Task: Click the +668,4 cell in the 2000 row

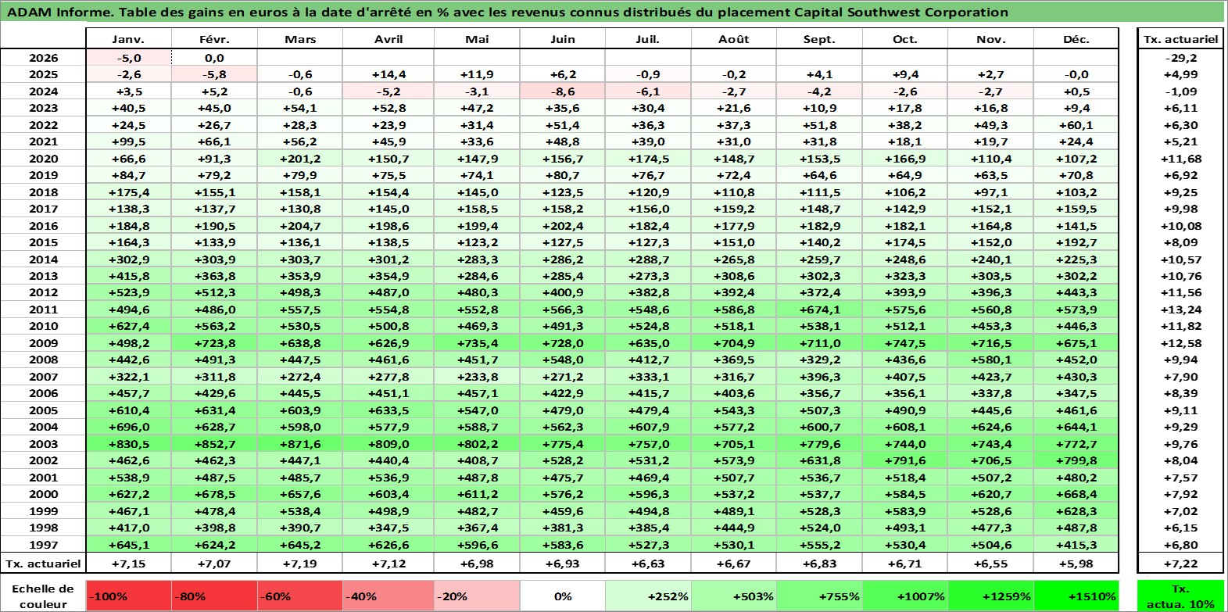Action: (x=1076, y=494)
